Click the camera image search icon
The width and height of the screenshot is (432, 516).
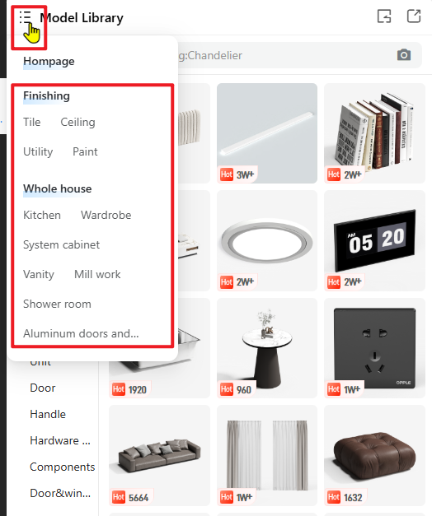pos(404,55)
